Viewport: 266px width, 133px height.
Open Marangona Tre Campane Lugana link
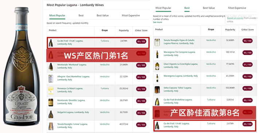180,54
